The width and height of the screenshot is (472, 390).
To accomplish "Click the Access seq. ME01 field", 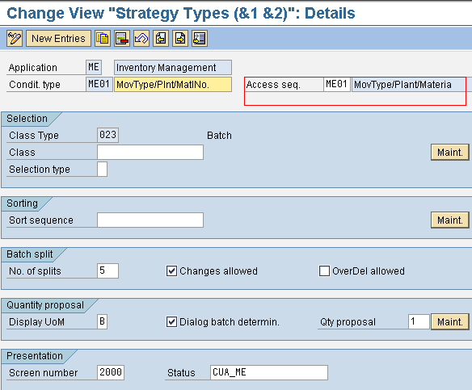I will pyautogui.click(x=337, y=85).
